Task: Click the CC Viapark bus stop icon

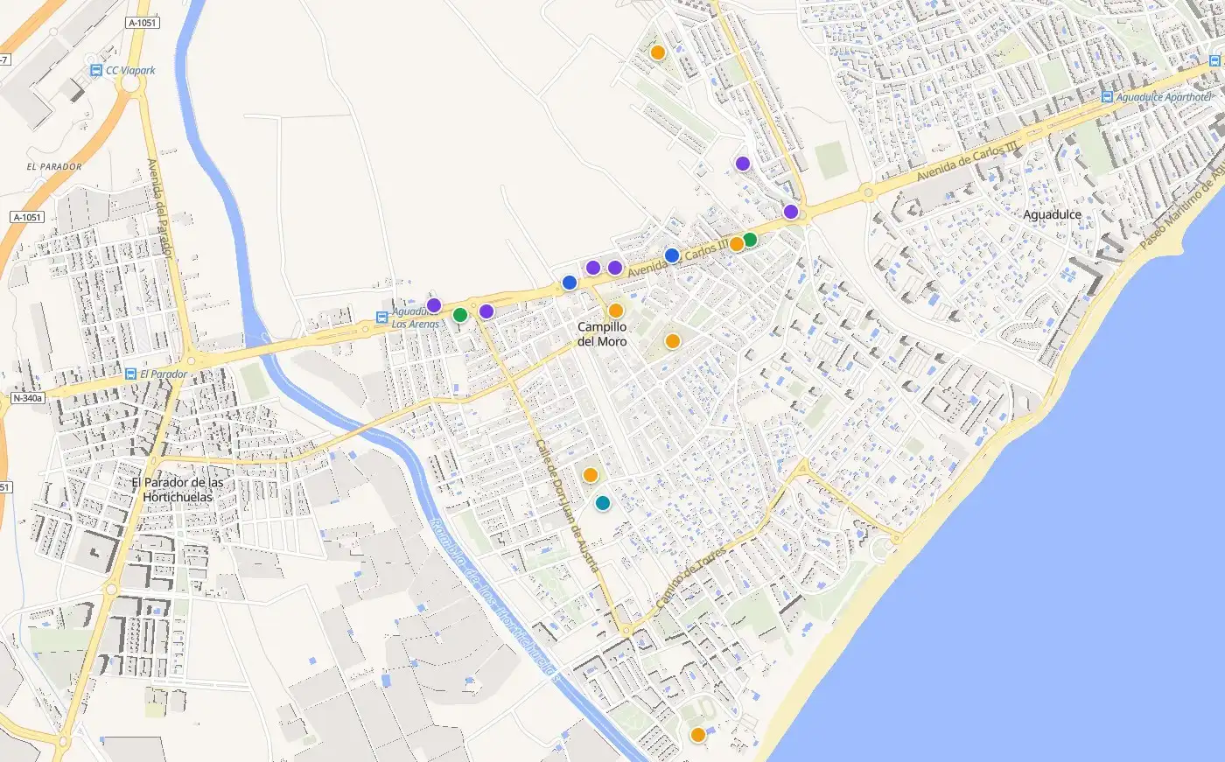Action: [95, 70]
